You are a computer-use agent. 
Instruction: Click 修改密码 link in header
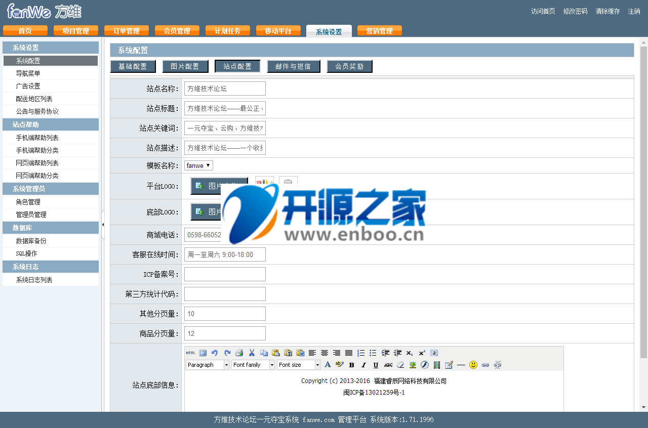pyautogui.click(x=575, y=11)
